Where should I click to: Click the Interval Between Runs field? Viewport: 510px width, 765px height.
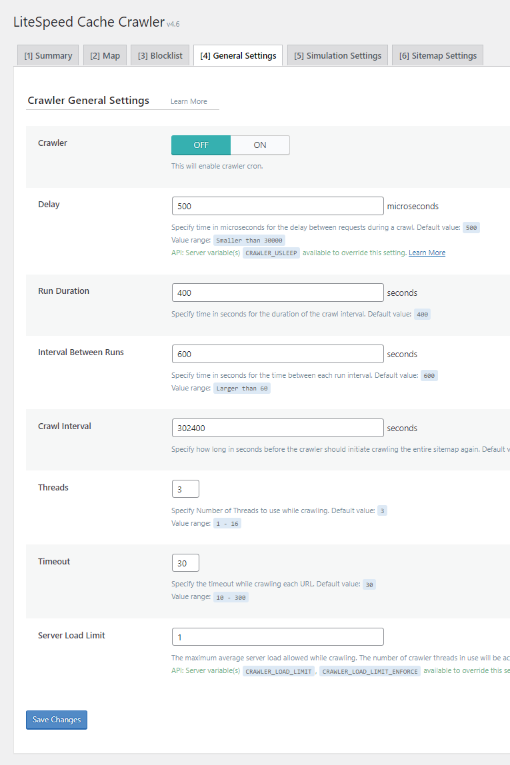pyautogui.click(x=277, y=354)
